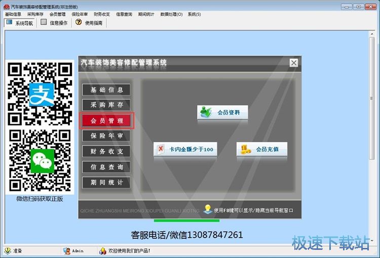Expand the 系统(S) menu

tap(194, 14)
